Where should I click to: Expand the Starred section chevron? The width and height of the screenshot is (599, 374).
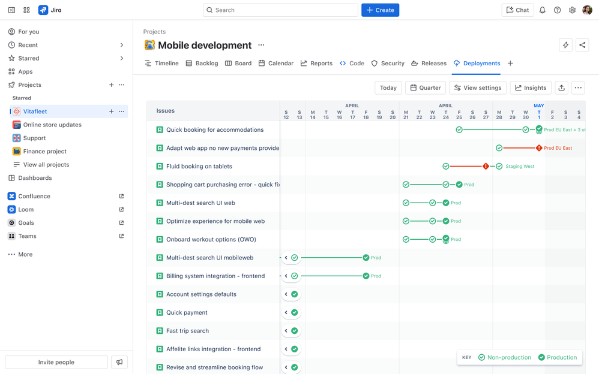pos(122,58)
